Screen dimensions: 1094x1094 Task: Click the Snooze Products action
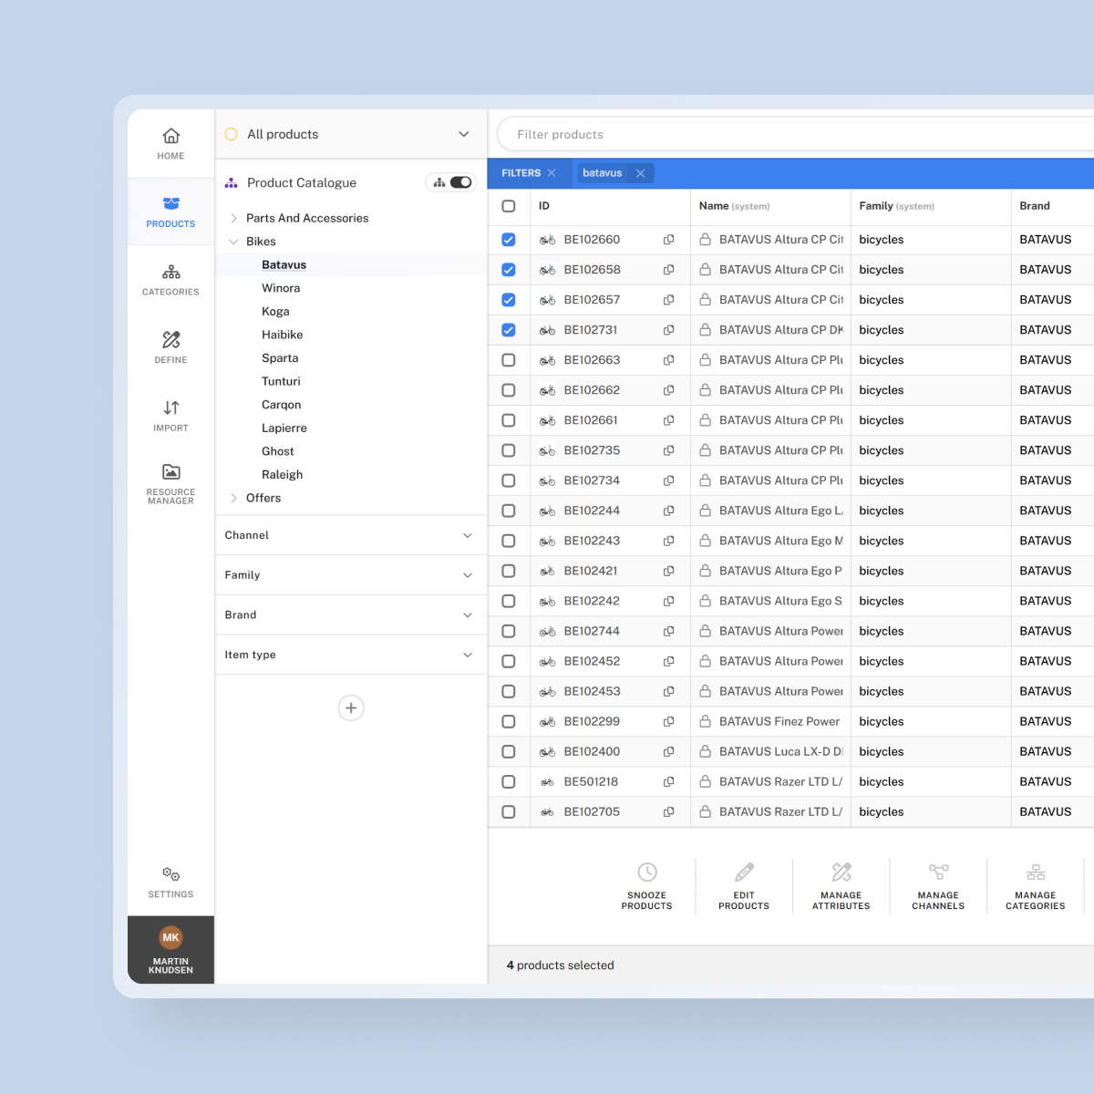(646, 885)
